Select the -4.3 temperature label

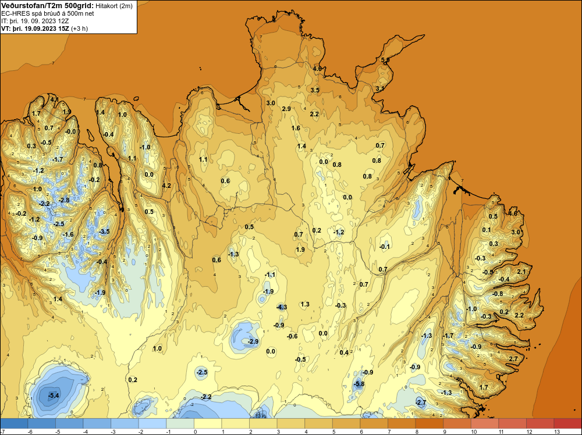pos(282,307)
